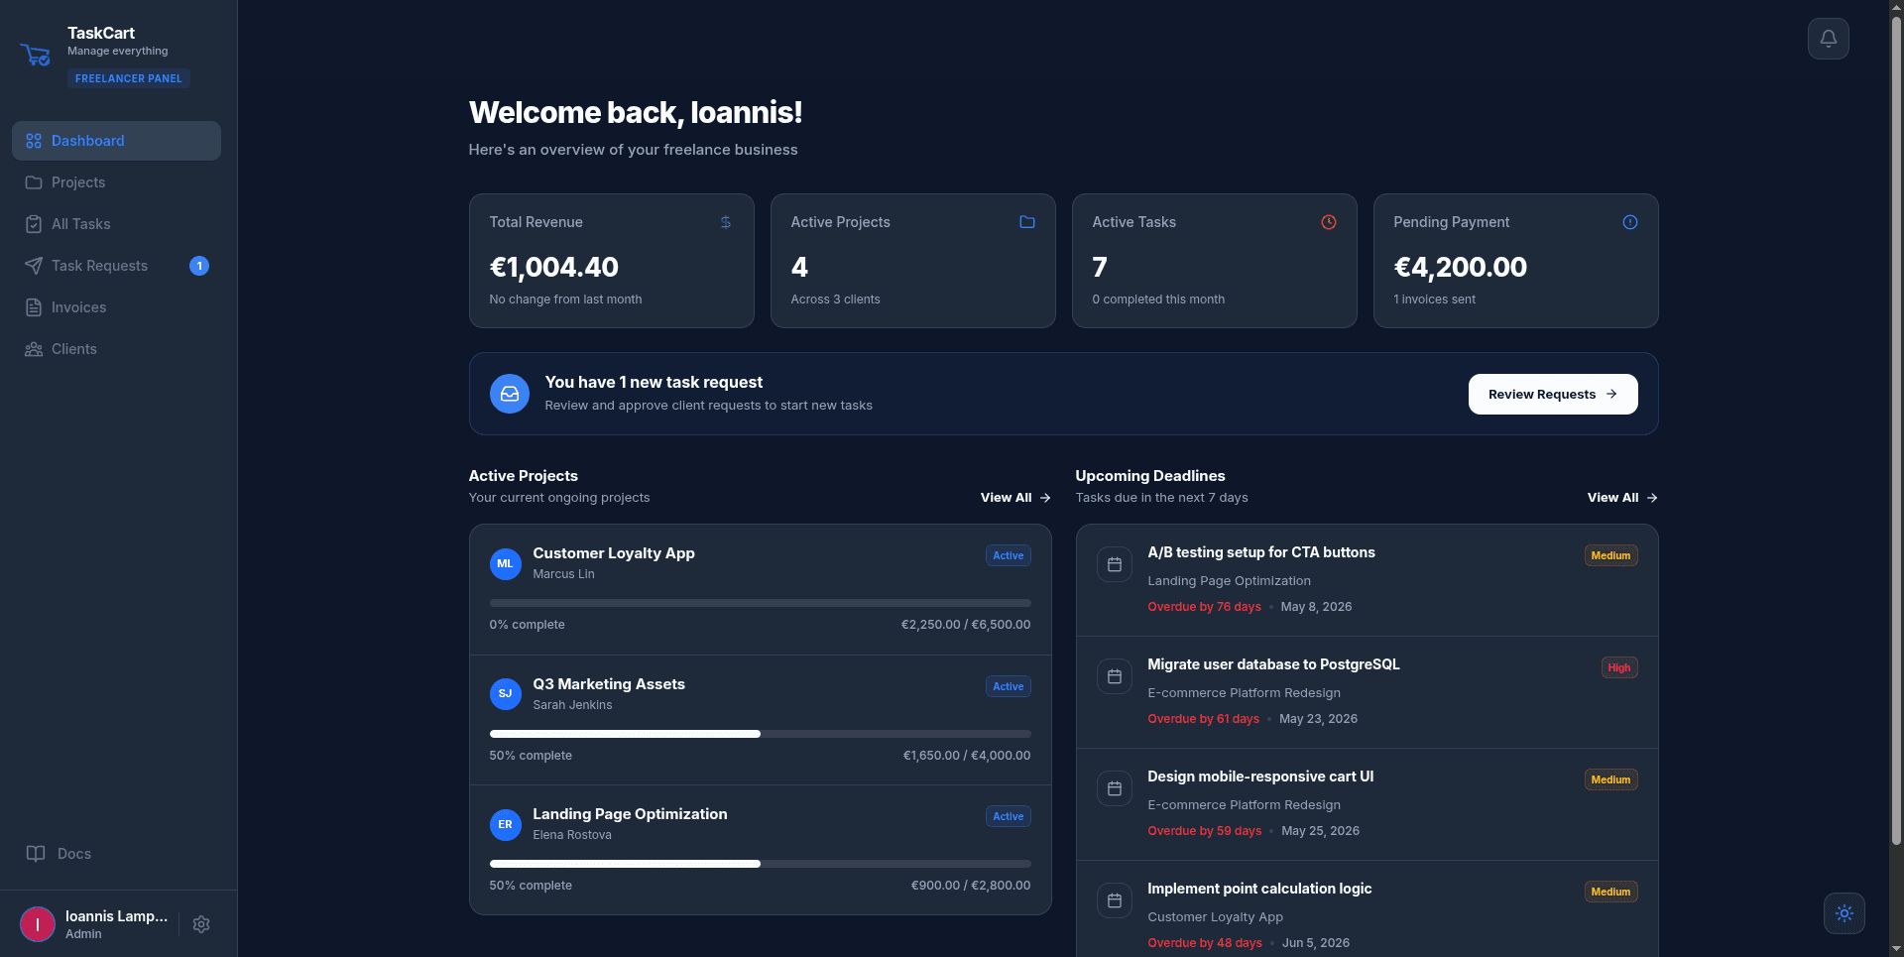The image size is (1904, 957).
Task: Click 'Overdue by 61 days' text
Action: pos(1204,719)
